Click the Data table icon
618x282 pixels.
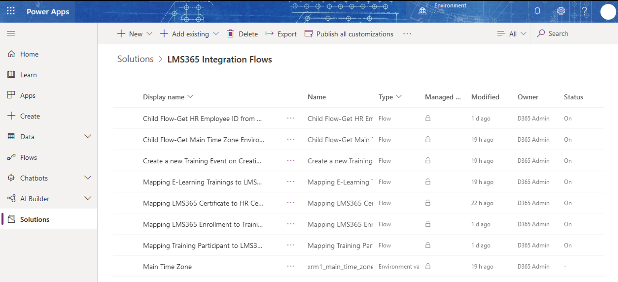click(11, 136)
